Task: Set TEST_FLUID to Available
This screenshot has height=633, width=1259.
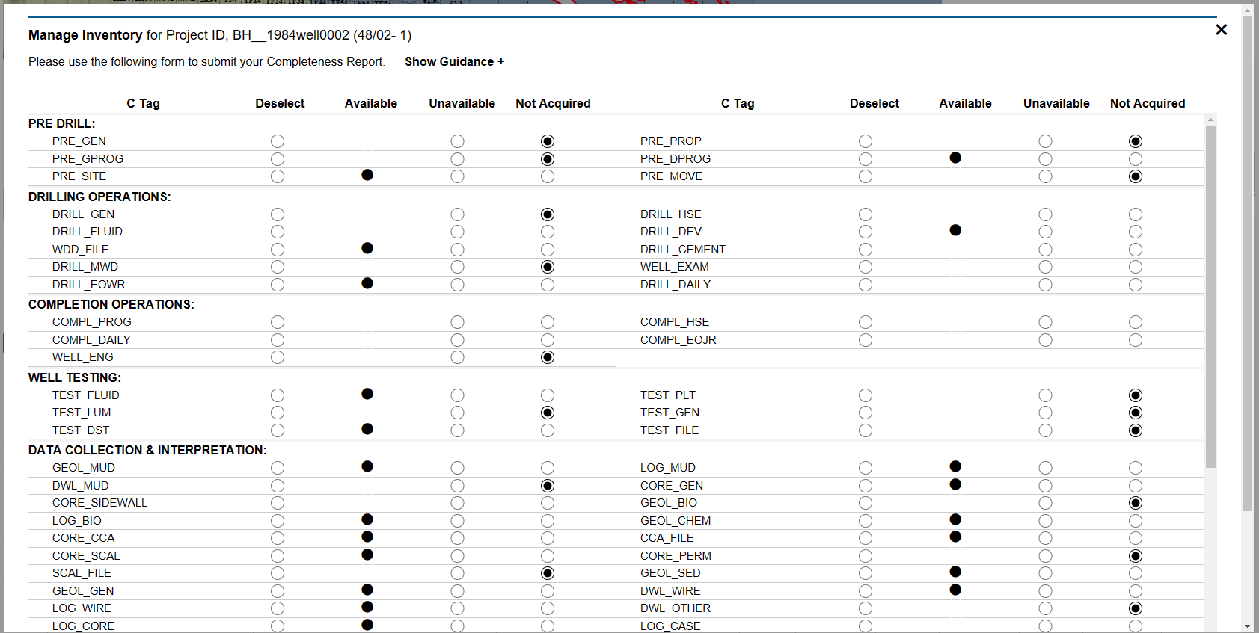Action: pos(367,394)
